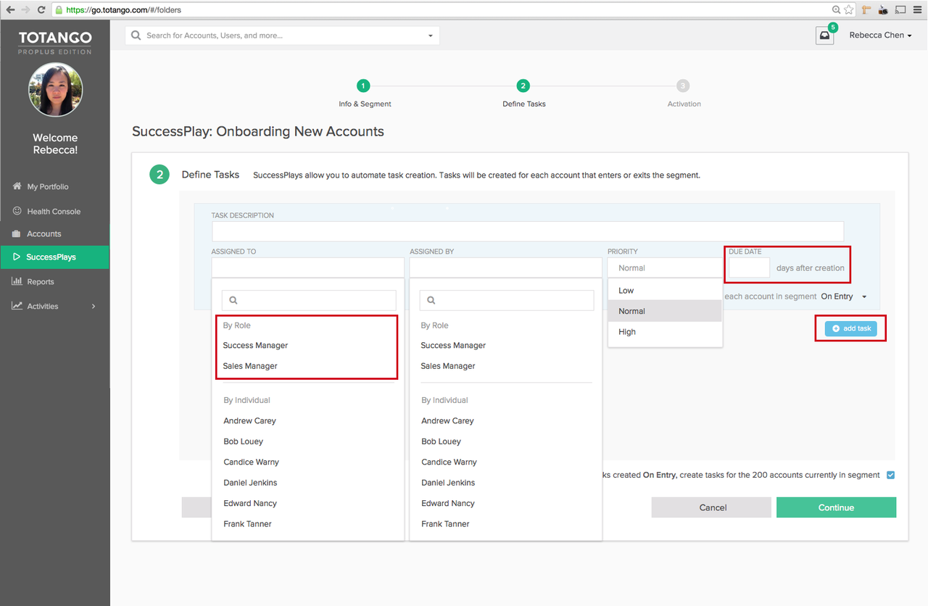Click the Task Description input field
Viewport: 928px width, 606px height.
[x=528, y=231]
